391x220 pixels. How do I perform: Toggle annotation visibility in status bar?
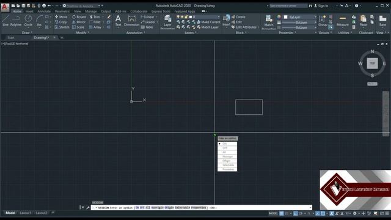332,213
